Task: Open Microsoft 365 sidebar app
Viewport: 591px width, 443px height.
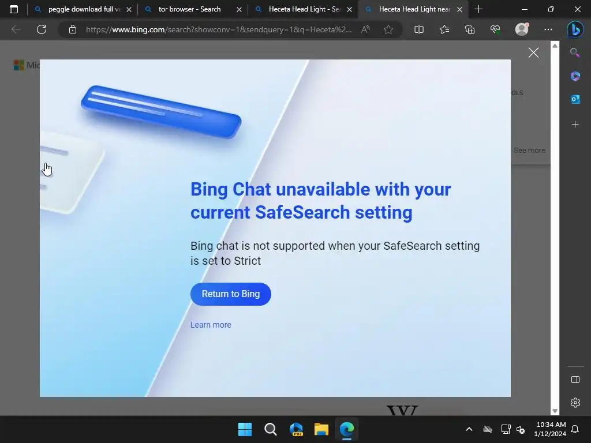Action: coord(575,76)
